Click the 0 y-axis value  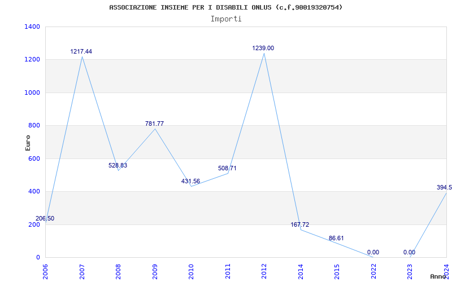pyautogui.click(x=38, y=257)
